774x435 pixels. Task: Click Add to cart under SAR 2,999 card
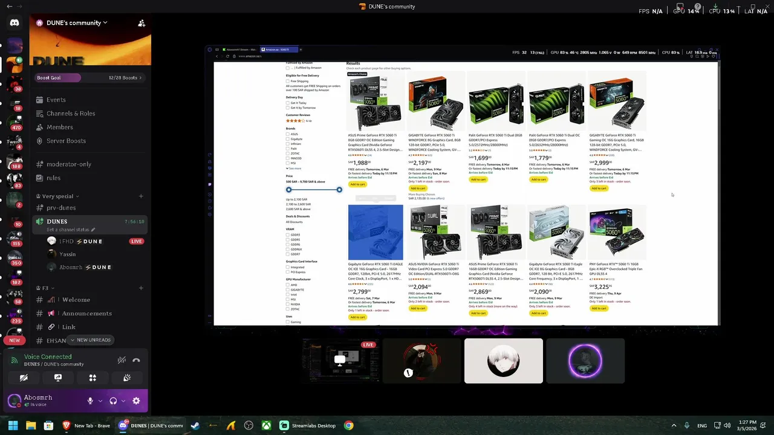tap(599, 188)
